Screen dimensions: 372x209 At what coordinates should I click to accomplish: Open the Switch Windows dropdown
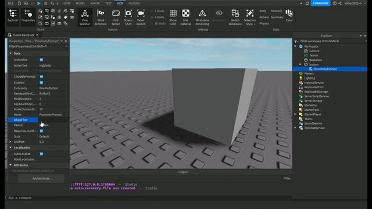click(x=235, y=17)
